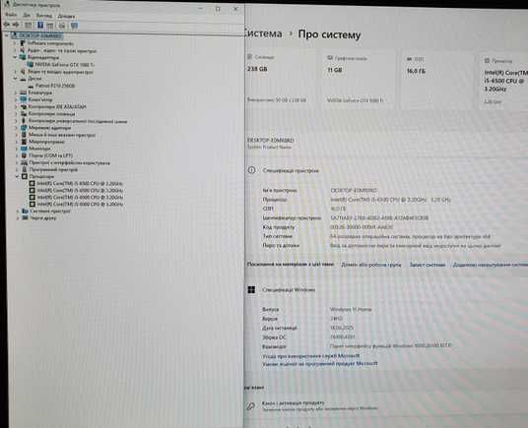Click the Монітори category icon
The width and height of the screenshot is (528, 428).
24,149
